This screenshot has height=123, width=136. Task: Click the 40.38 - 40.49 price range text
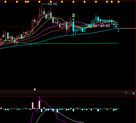click(99, 26)
